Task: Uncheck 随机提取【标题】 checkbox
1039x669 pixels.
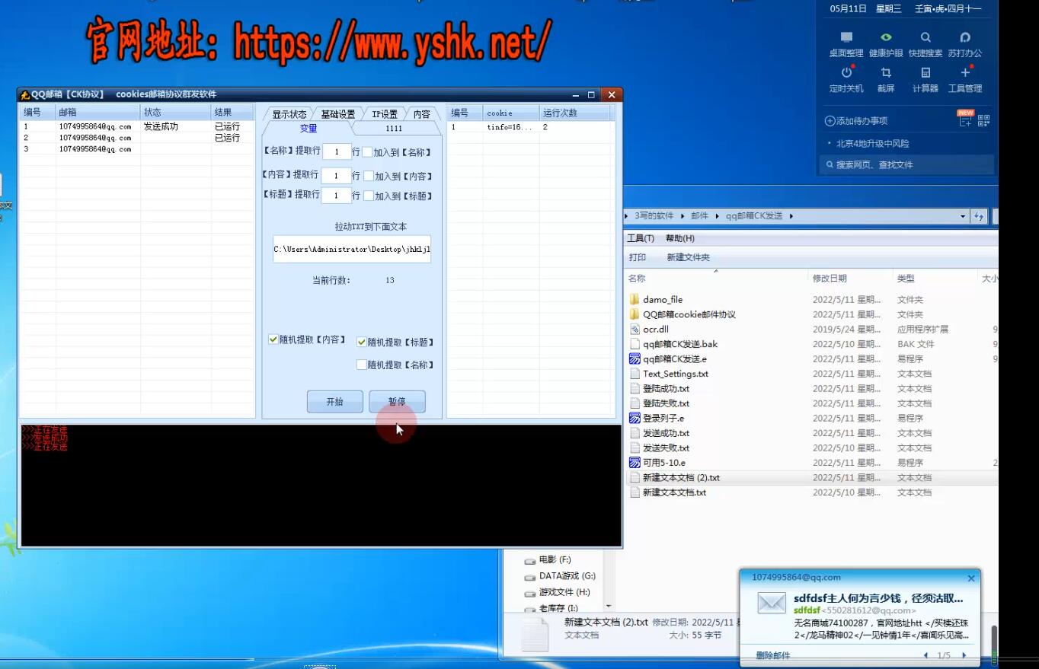Action: point(362,342)
